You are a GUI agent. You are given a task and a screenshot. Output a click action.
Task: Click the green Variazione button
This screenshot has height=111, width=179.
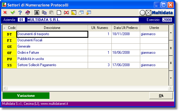(x=26, y=96)
